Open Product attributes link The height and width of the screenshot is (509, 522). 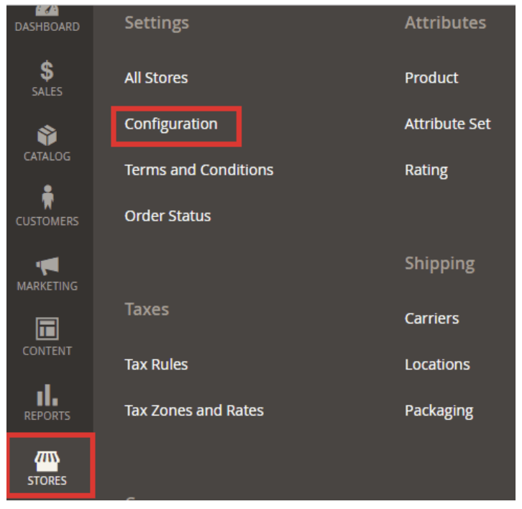[431, 78]
